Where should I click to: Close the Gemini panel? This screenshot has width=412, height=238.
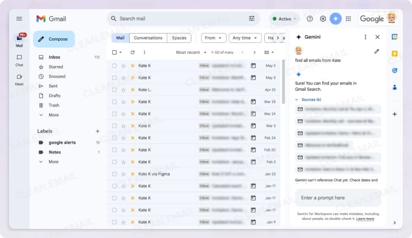pos(377,37)
